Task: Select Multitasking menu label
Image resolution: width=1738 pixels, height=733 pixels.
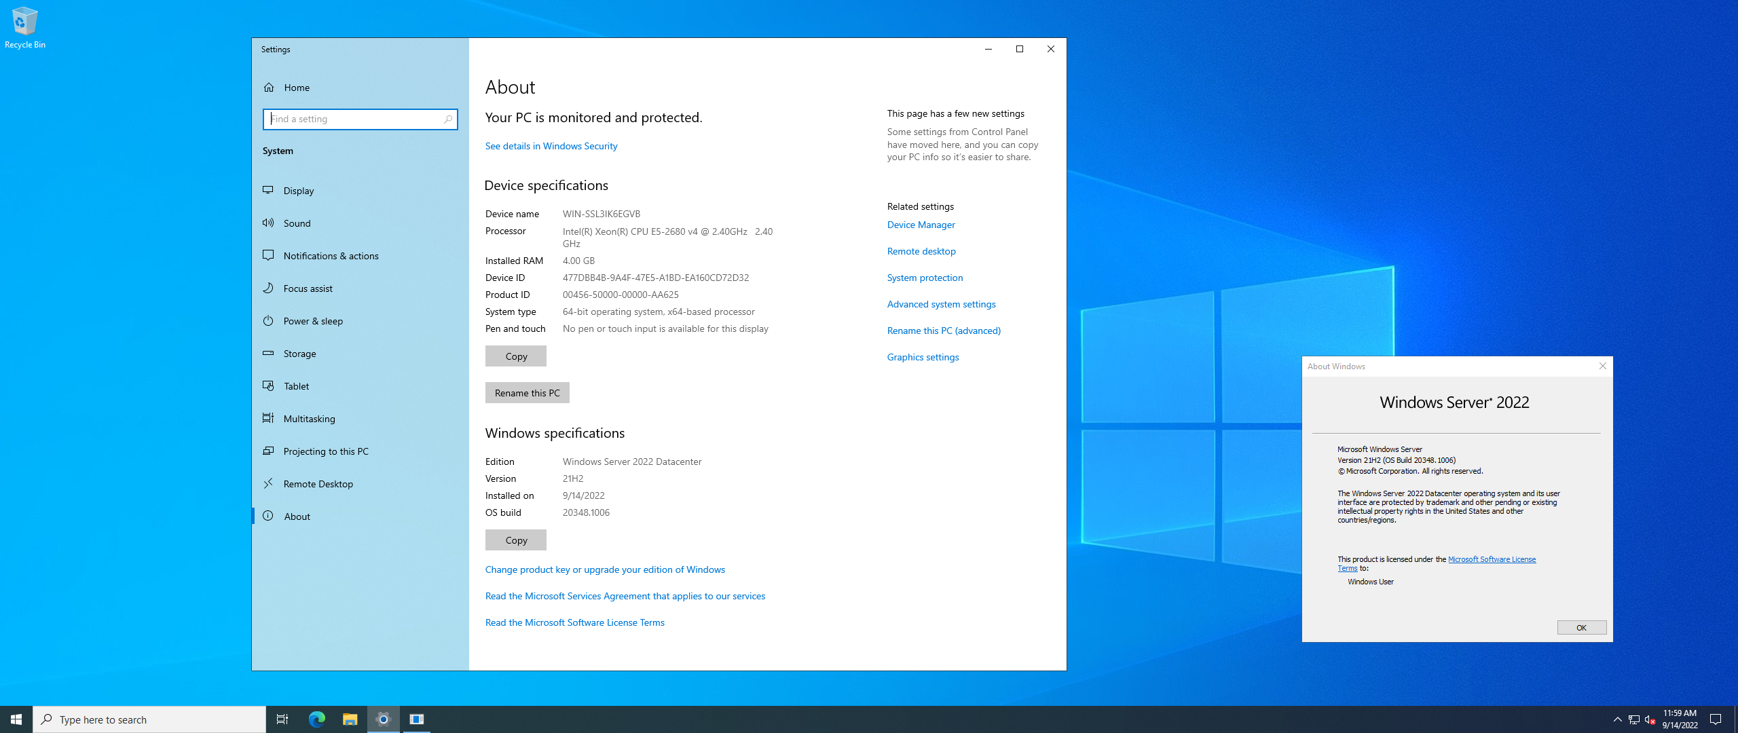Action: [309, 419]
